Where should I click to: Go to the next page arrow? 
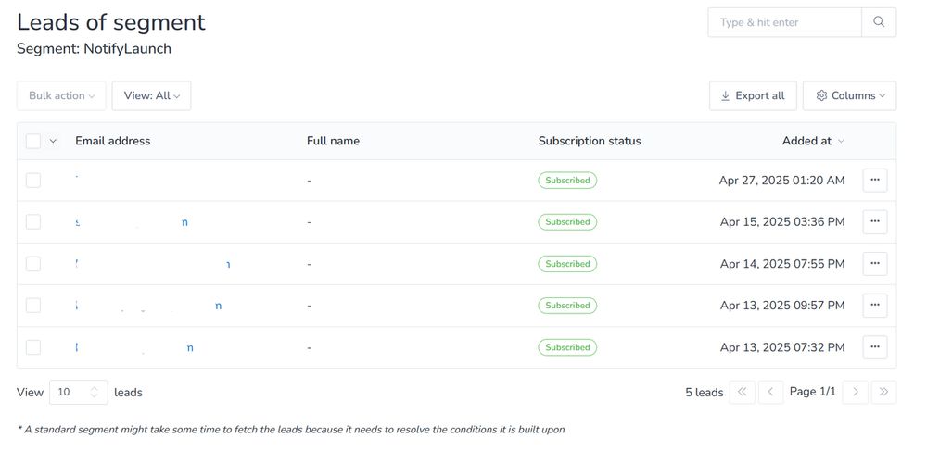click(x=855, y=392)
